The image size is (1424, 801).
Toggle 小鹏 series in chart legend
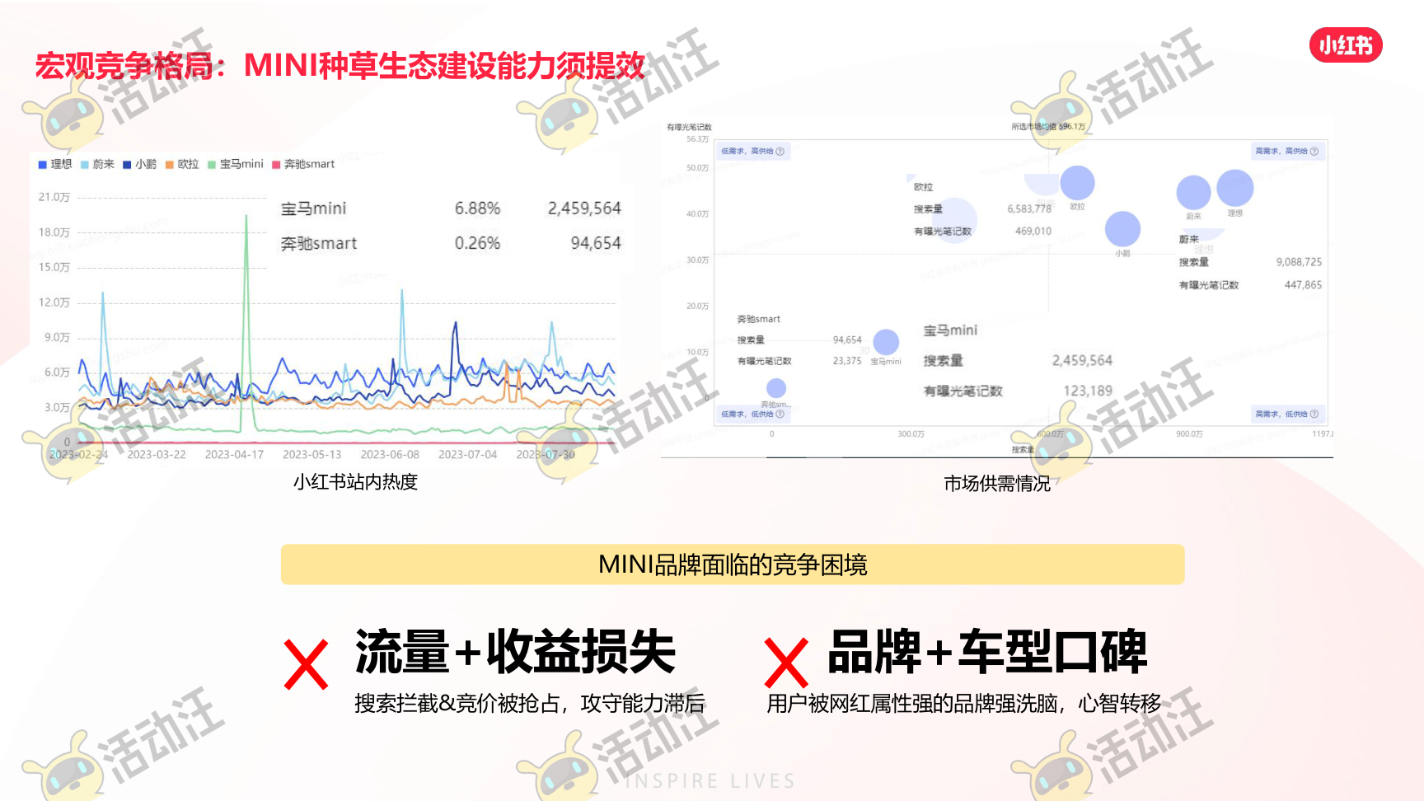(x=139, y=164)
